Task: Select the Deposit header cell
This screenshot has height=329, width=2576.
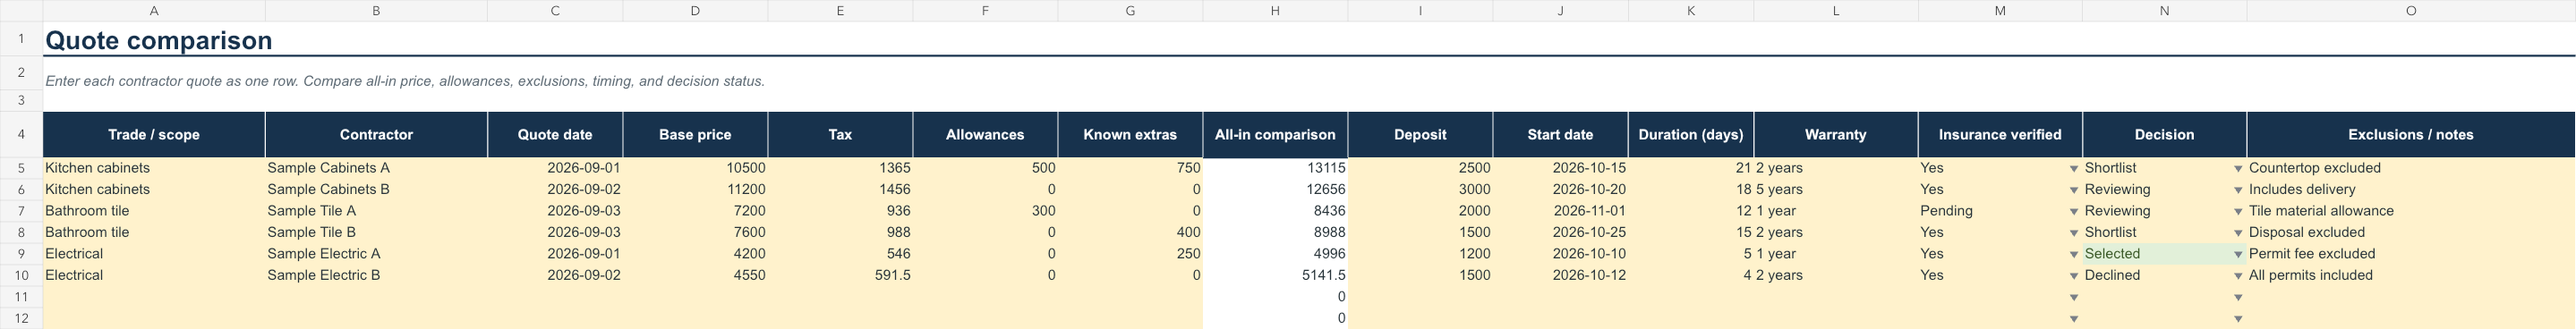Action: tap(1420, 134)
